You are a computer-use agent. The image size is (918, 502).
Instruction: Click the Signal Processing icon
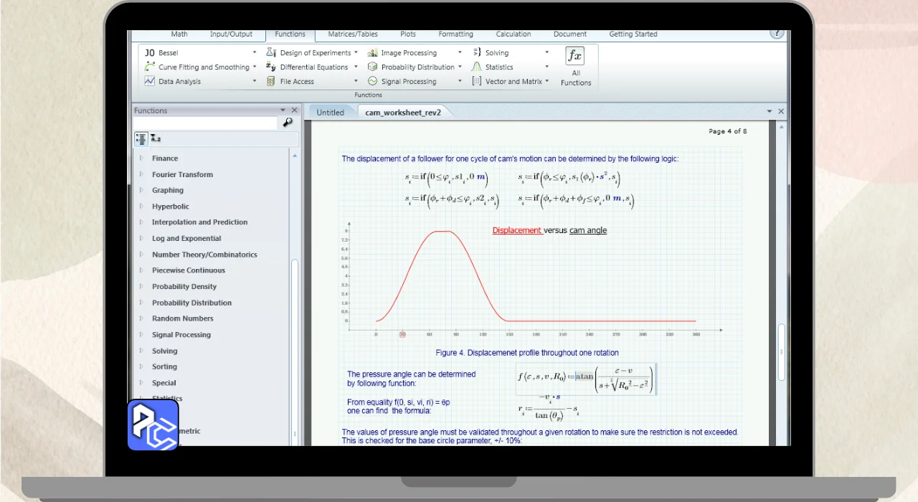(x=373, y=82)
